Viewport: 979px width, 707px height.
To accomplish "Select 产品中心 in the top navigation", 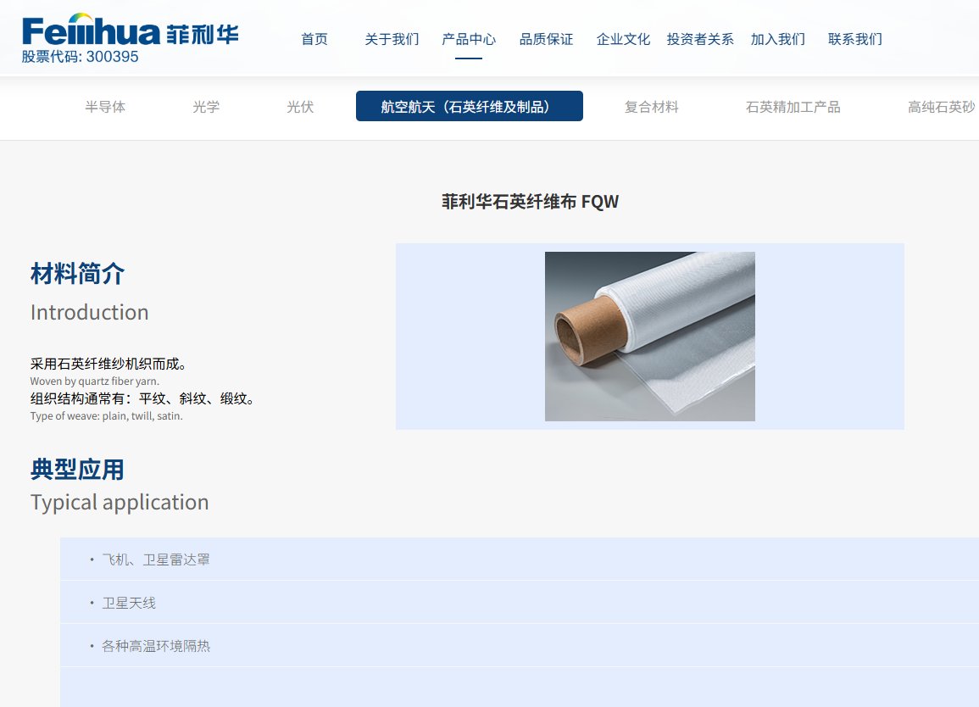I will [468, 39].
